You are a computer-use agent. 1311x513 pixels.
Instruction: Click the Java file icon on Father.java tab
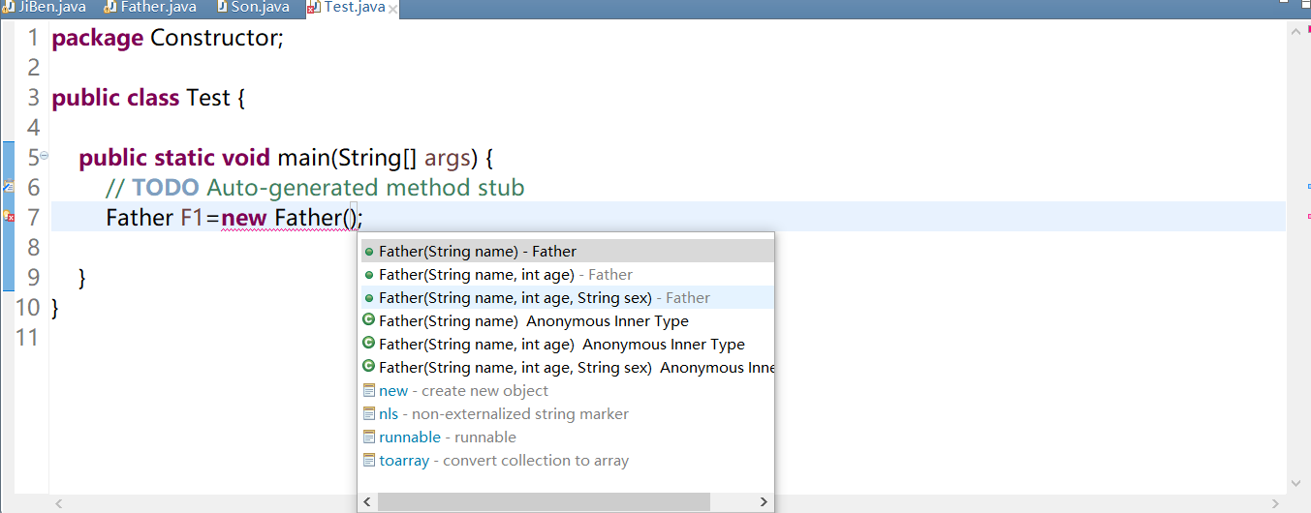[x=110, y=8]
